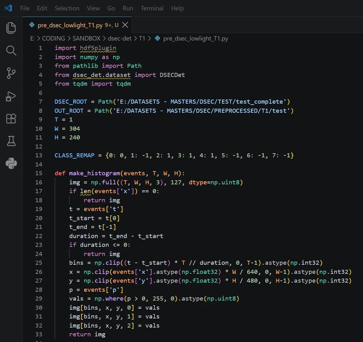Click the underlined dsec_det.dataset module name
363x342 pixels.
102,75
